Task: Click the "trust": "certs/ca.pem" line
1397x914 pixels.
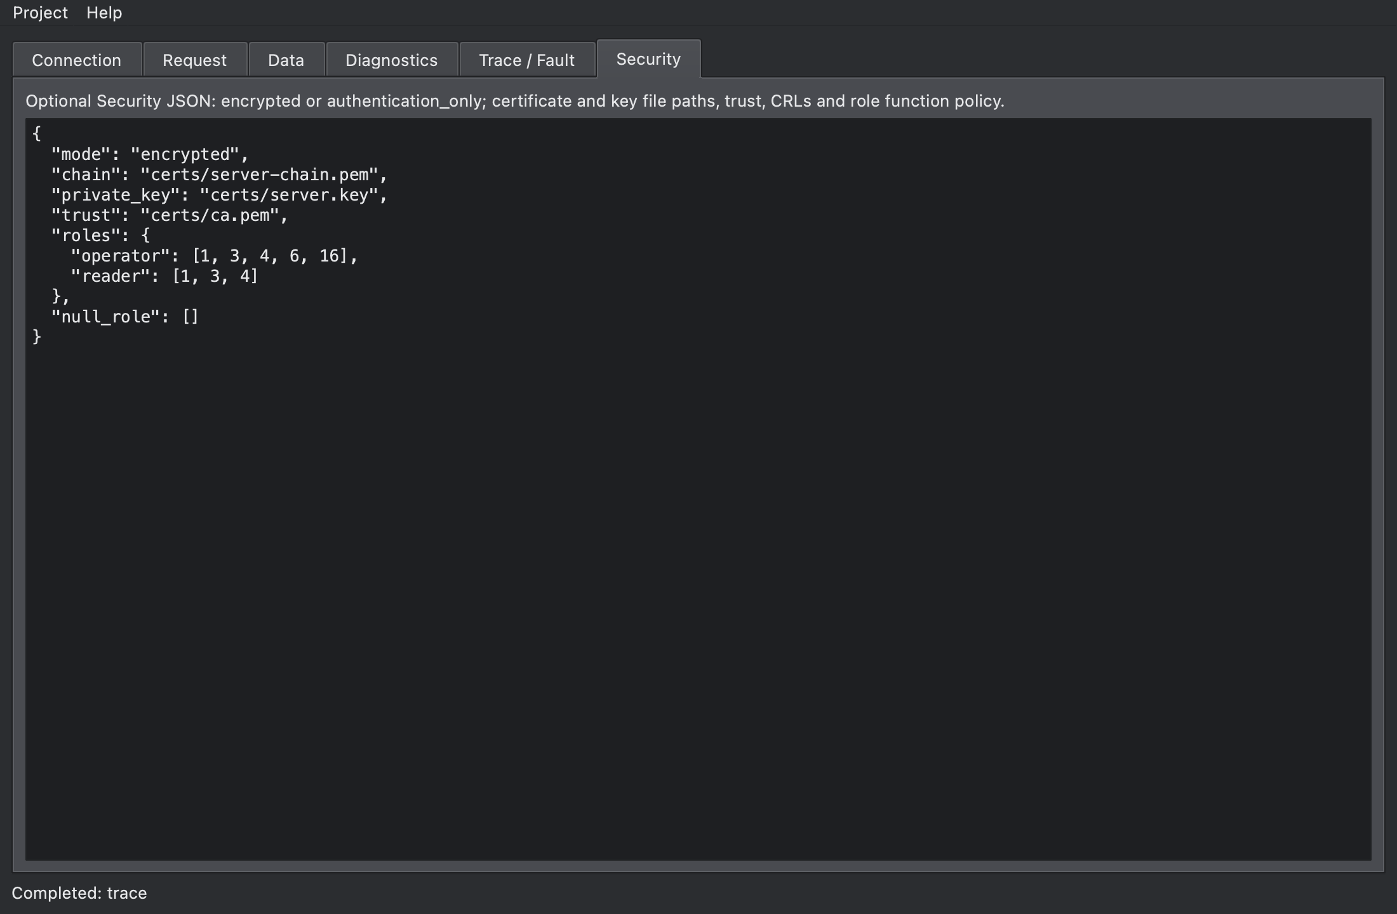Action: click(170, 215)
